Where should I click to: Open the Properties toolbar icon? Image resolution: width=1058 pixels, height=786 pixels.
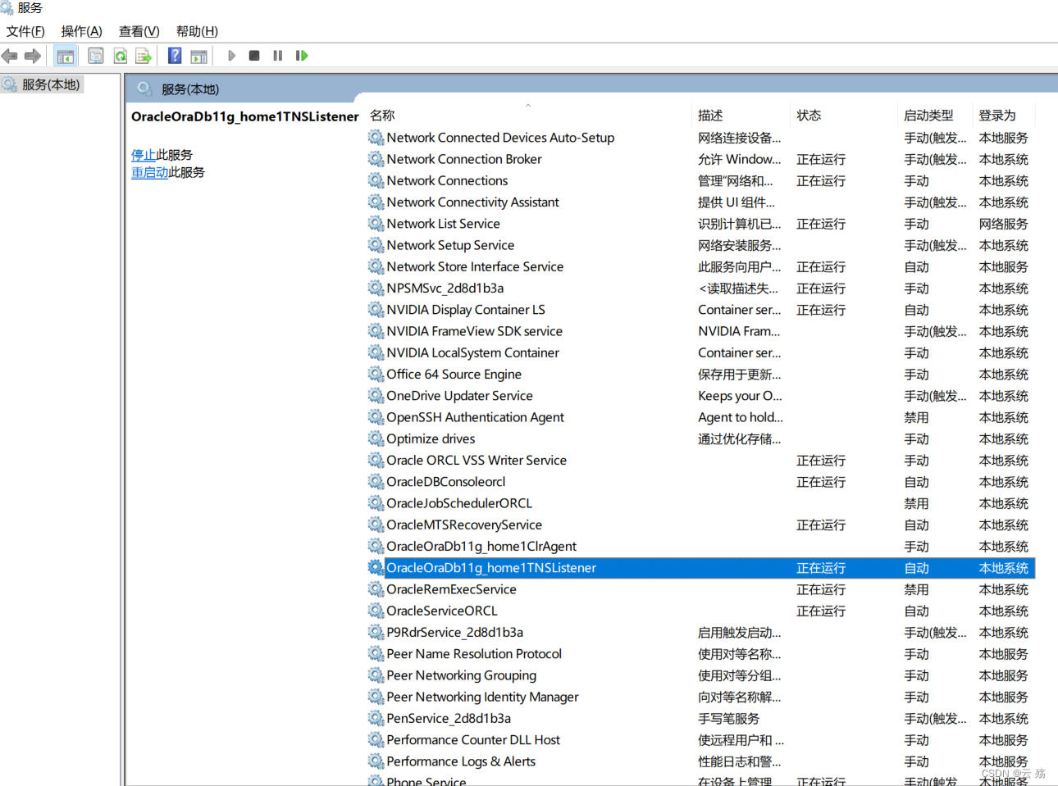tap(96, 56)
